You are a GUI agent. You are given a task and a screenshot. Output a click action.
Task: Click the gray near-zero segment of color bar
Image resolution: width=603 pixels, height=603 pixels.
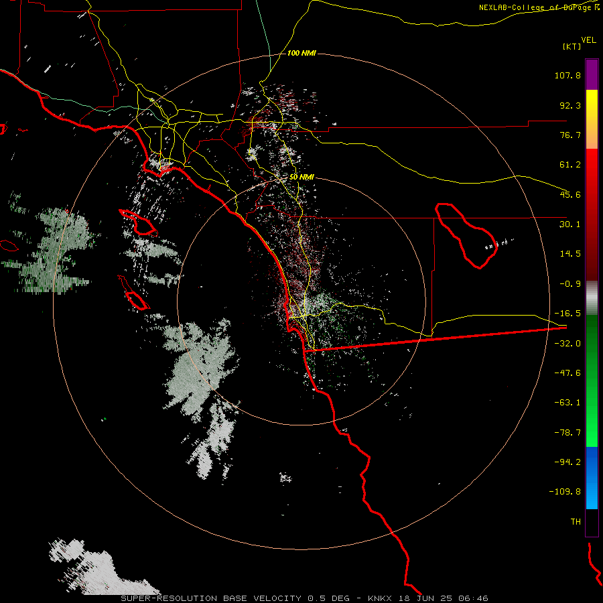coord(592,297)
